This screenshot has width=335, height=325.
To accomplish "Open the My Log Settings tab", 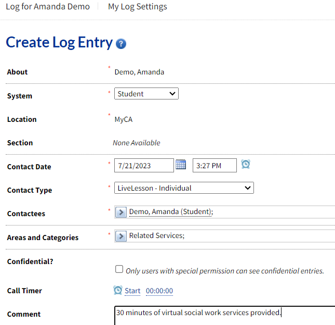I will pos(138,7).
